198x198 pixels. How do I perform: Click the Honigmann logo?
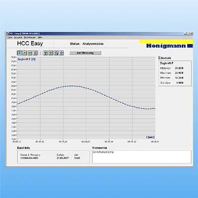(x=169, y=46)
